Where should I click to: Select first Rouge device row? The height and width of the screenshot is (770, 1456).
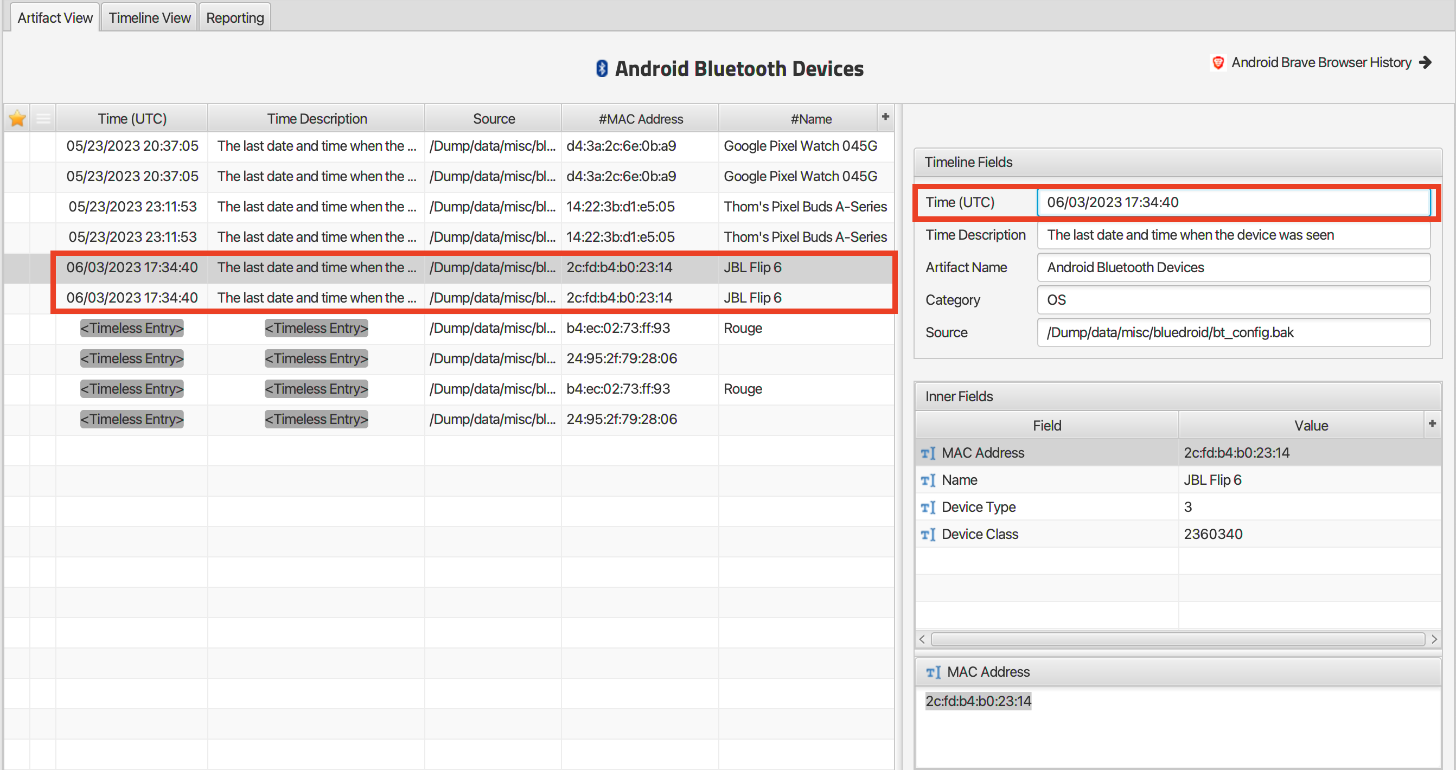(449, 328)
